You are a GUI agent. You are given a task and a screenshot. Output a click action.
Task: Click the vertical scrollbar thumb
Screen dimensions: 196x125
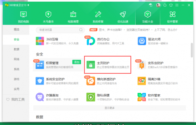coord(192,50)
